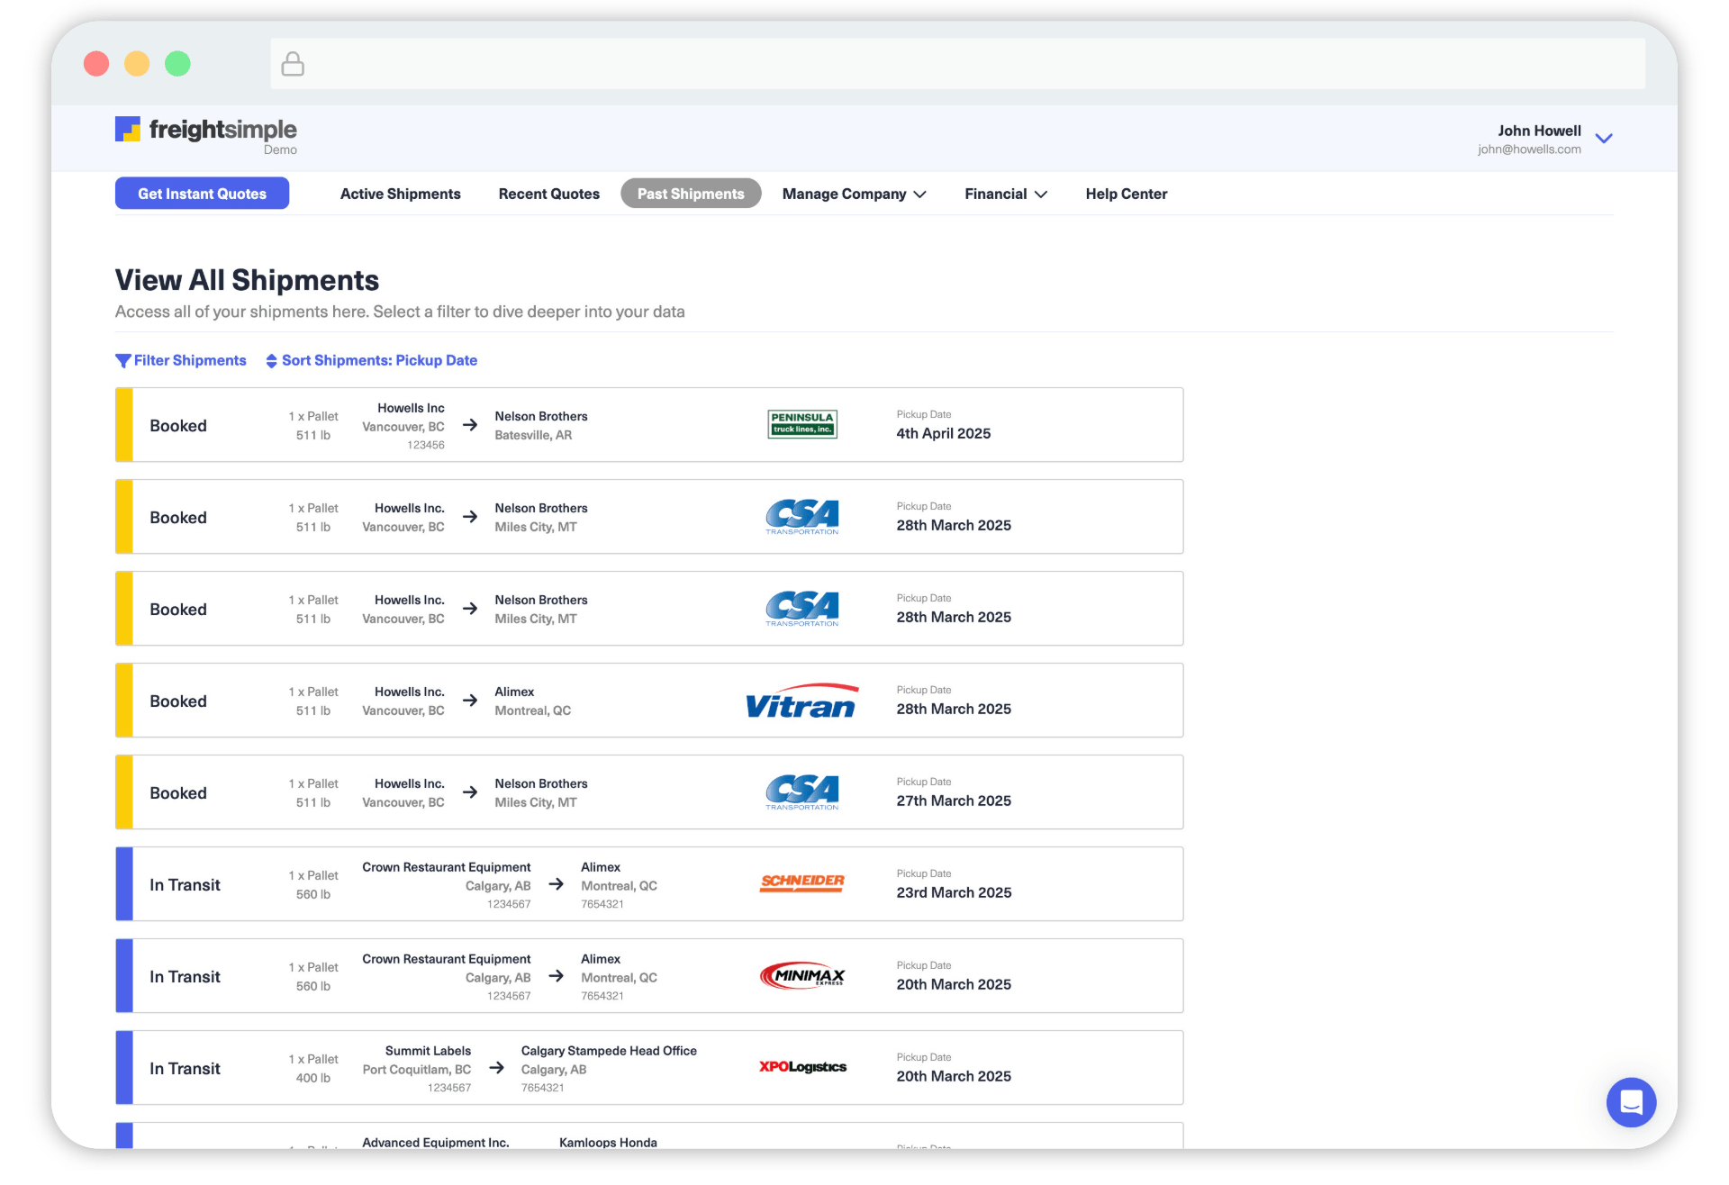
Task: Click the Minimax Express carrier logo
Action: [801, 976]
